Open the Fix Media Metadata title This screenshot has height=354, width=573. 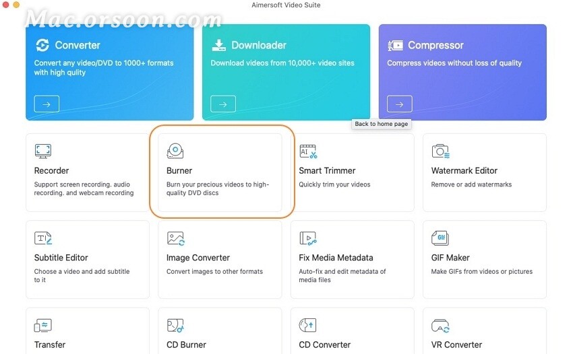coord(336,258)
